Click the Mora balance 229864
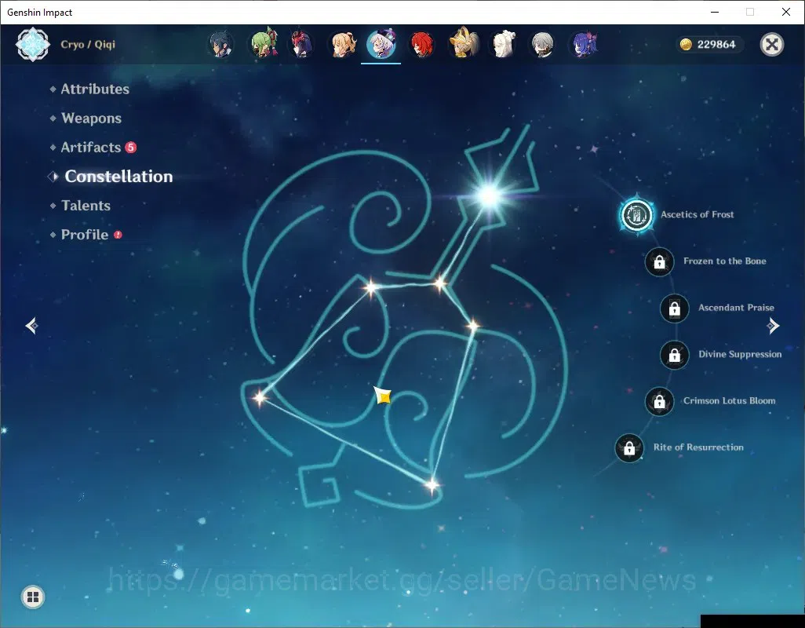Viewport: 805px width, 628px height. (x=716, y=45)
